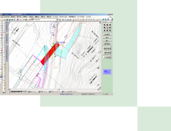Viewport: 171px width, 131px height.
Task: Switch to the first bottom tab of the map
Action: pos(18,92)
